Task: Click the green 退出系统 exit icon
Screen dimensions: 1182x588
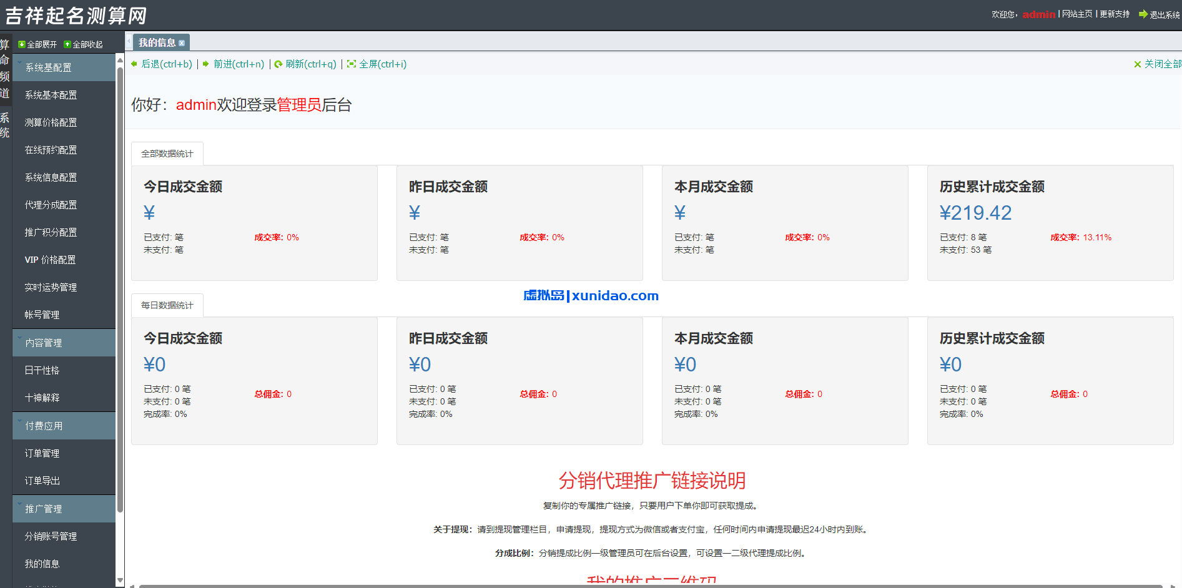Action: click(x=1143, y=14)
